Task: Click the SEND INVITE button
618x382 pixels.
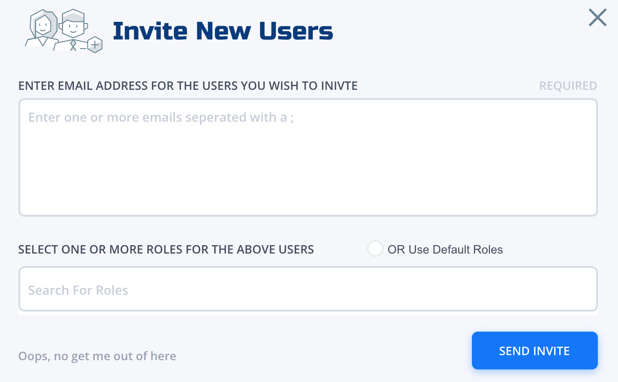Action: pos(535,351)
